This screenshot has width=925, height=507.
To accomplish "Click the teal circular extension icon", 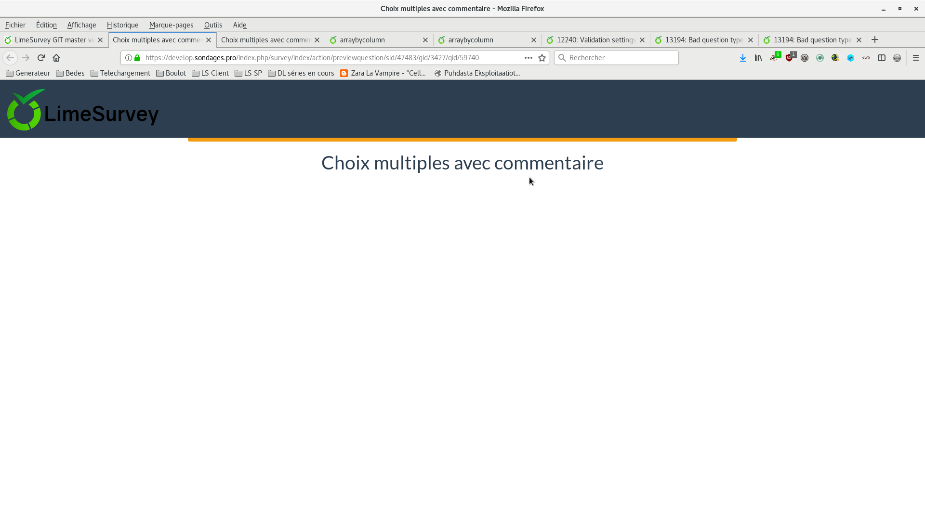I will 820,58.
